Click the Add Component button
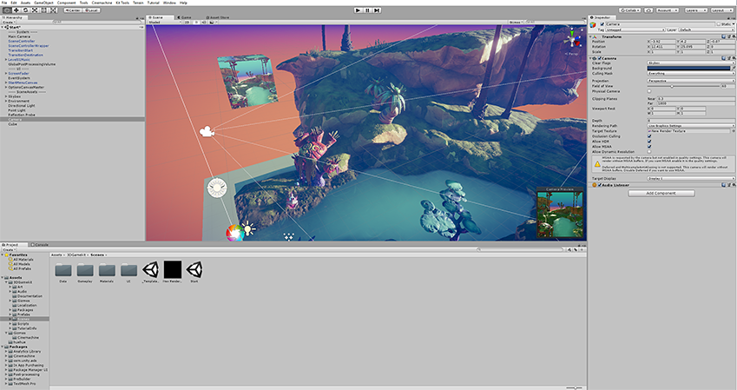 pos(661,193)
